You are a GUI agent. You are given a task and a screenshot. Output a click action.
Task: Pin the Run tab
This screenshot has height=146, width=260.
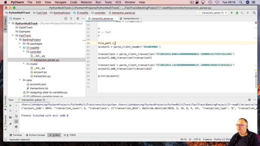[x=10, y=124]
